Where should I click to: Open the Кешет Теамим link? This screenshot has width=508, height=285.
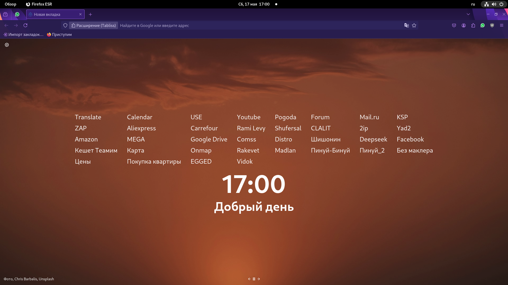pyautogui.click(x=96, y=150)
